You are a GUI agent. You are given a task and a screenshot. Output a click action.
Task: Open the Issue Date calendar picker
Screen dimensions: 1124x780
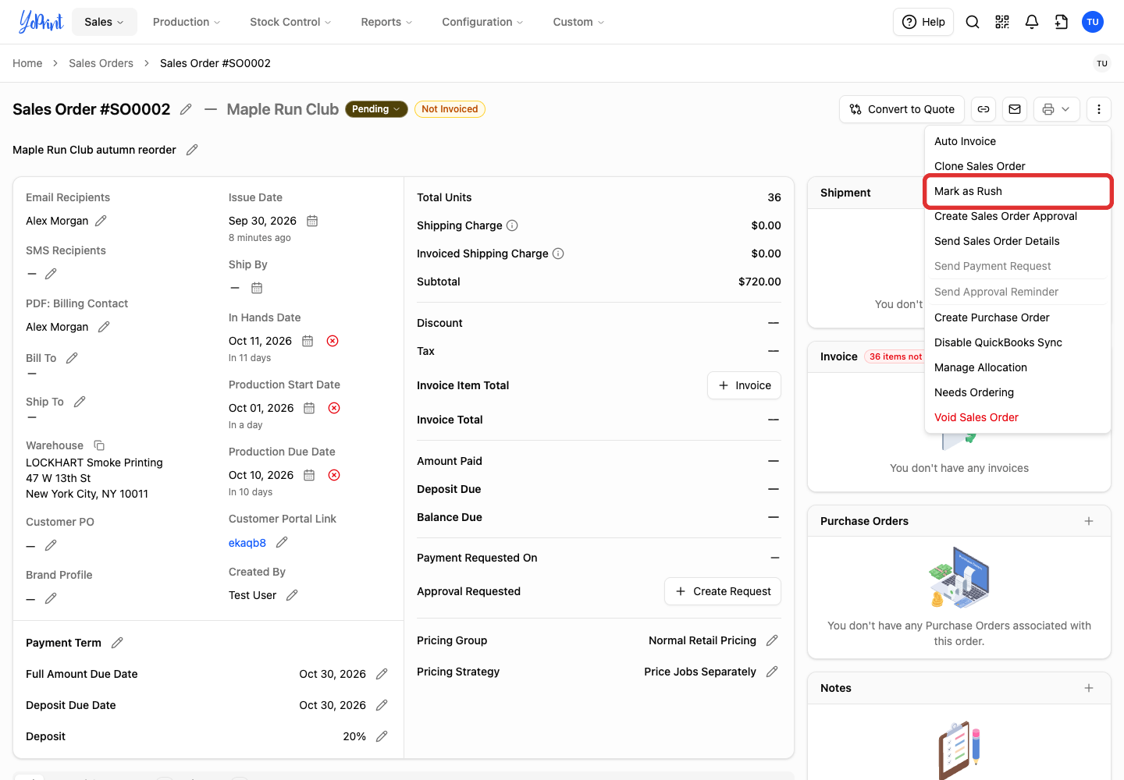pyautogui.click(x=312, y=221)
